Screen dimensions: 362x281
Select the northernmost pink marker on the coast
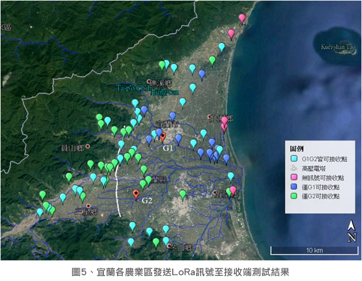242,19
